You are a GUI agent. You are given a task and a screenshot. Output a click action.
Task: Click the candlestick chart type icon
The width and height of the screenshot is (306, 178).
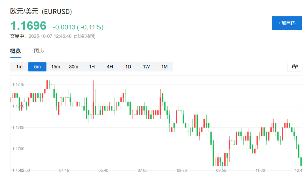295,66
